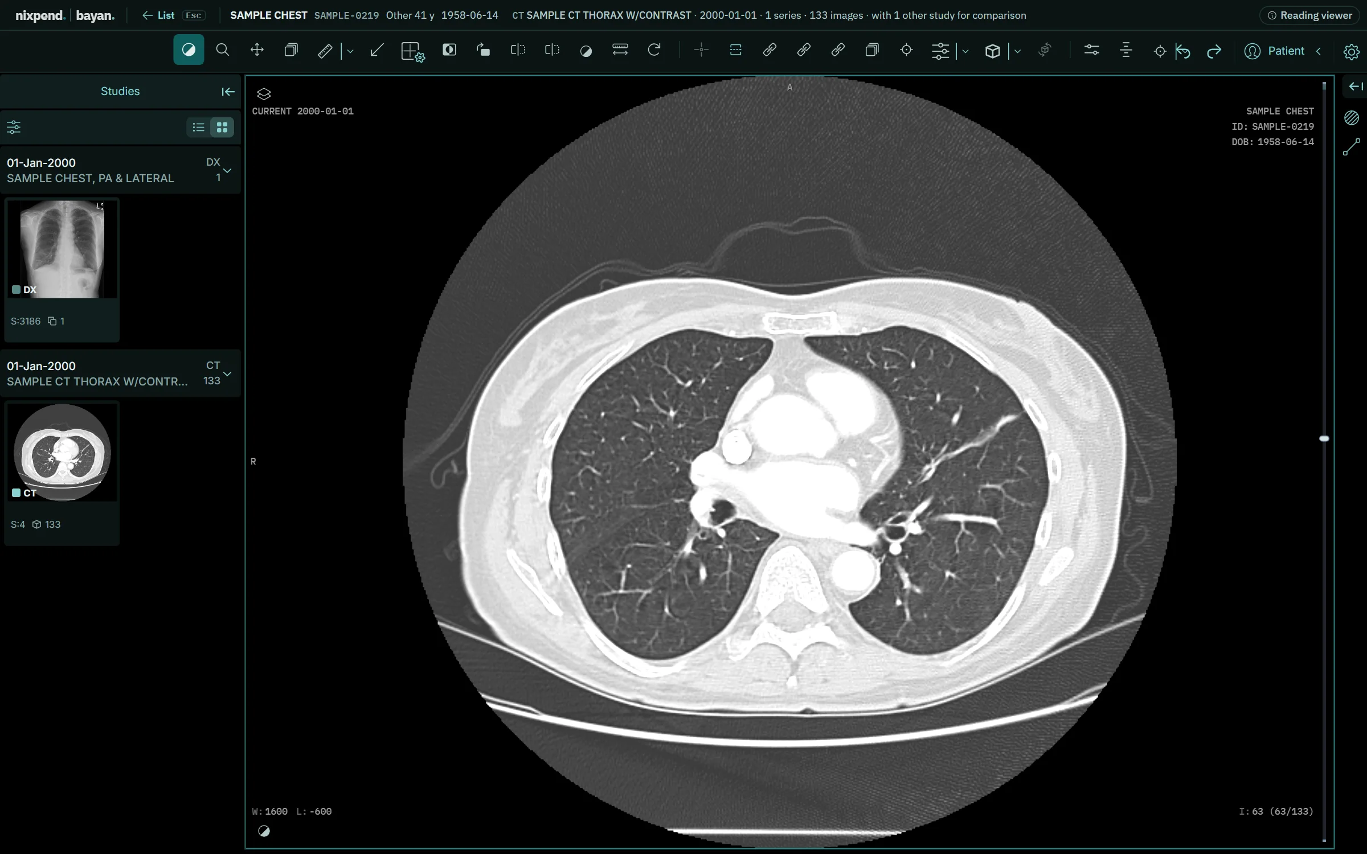
Task: Select the magnifier zoom tool
Action: 223,50
